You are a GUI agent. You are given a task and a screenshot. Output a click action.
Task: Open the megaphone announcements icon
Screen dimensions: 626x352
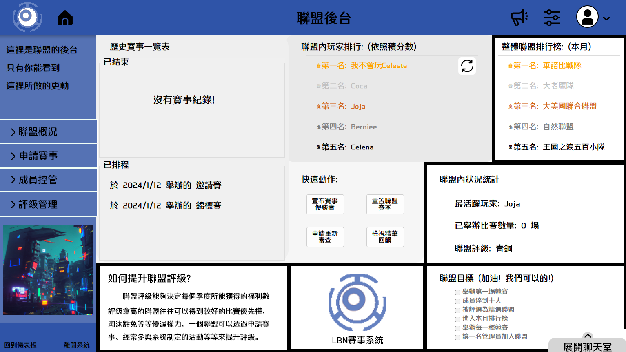click(519, 18)
